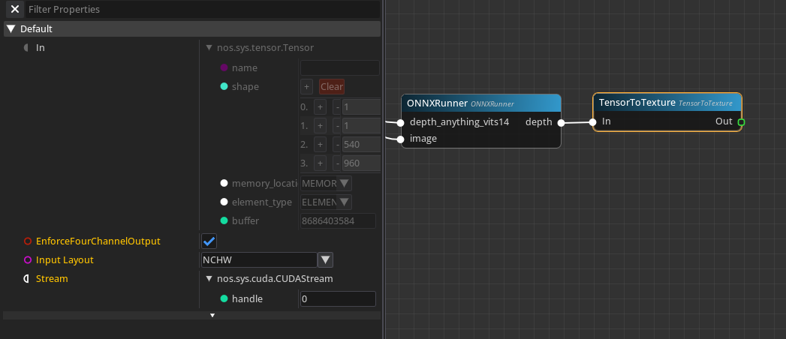Image resolution: width=786 pixels, height=339 pixels.
Task: Click the image input pin on ONNXRunner
Action: pyautogui.click(x=400, y=139)
